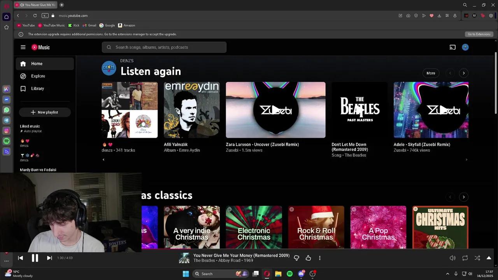Create a New playlist

click(x=45, y=112)
